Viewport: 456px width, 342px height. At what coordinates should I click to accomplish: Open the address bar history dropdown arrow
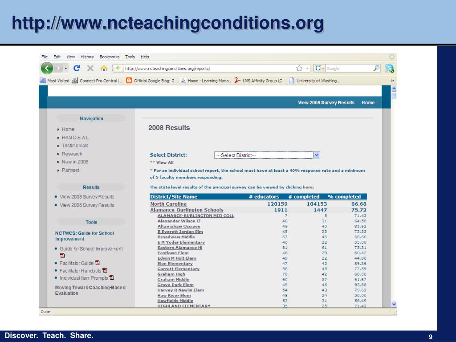coord(307,68)
